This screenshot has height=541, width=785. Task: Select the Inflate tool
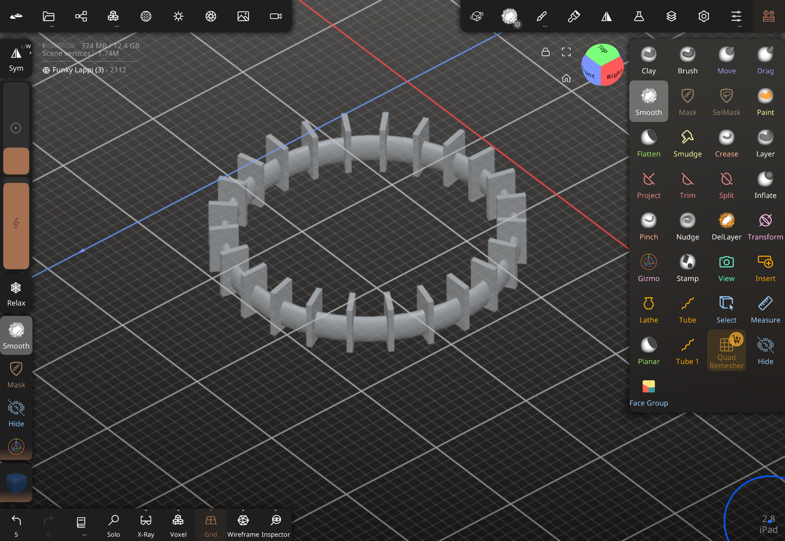[765, 185]
